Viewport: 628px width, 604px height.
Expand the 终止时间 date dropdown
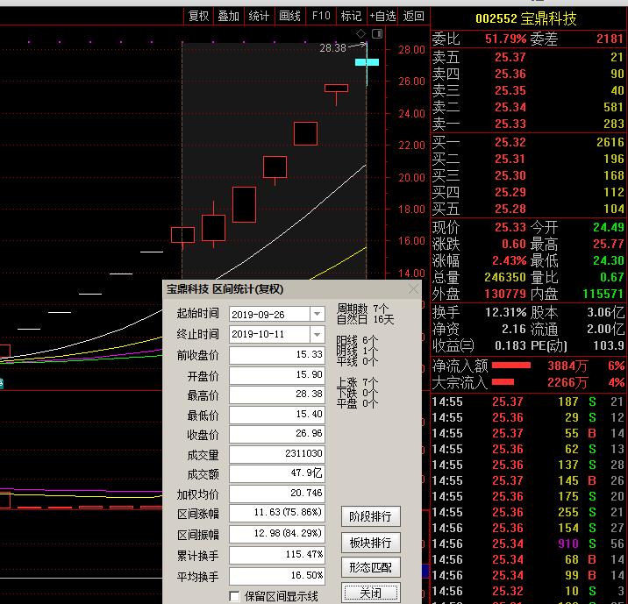tap(317, 335)
